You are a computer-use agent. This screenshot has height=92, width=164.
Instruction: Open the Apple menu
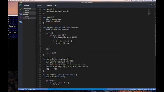[10, 1]
